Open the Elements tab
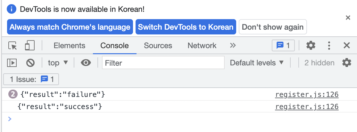Screen dimensions: 357x132 (70, 46)
